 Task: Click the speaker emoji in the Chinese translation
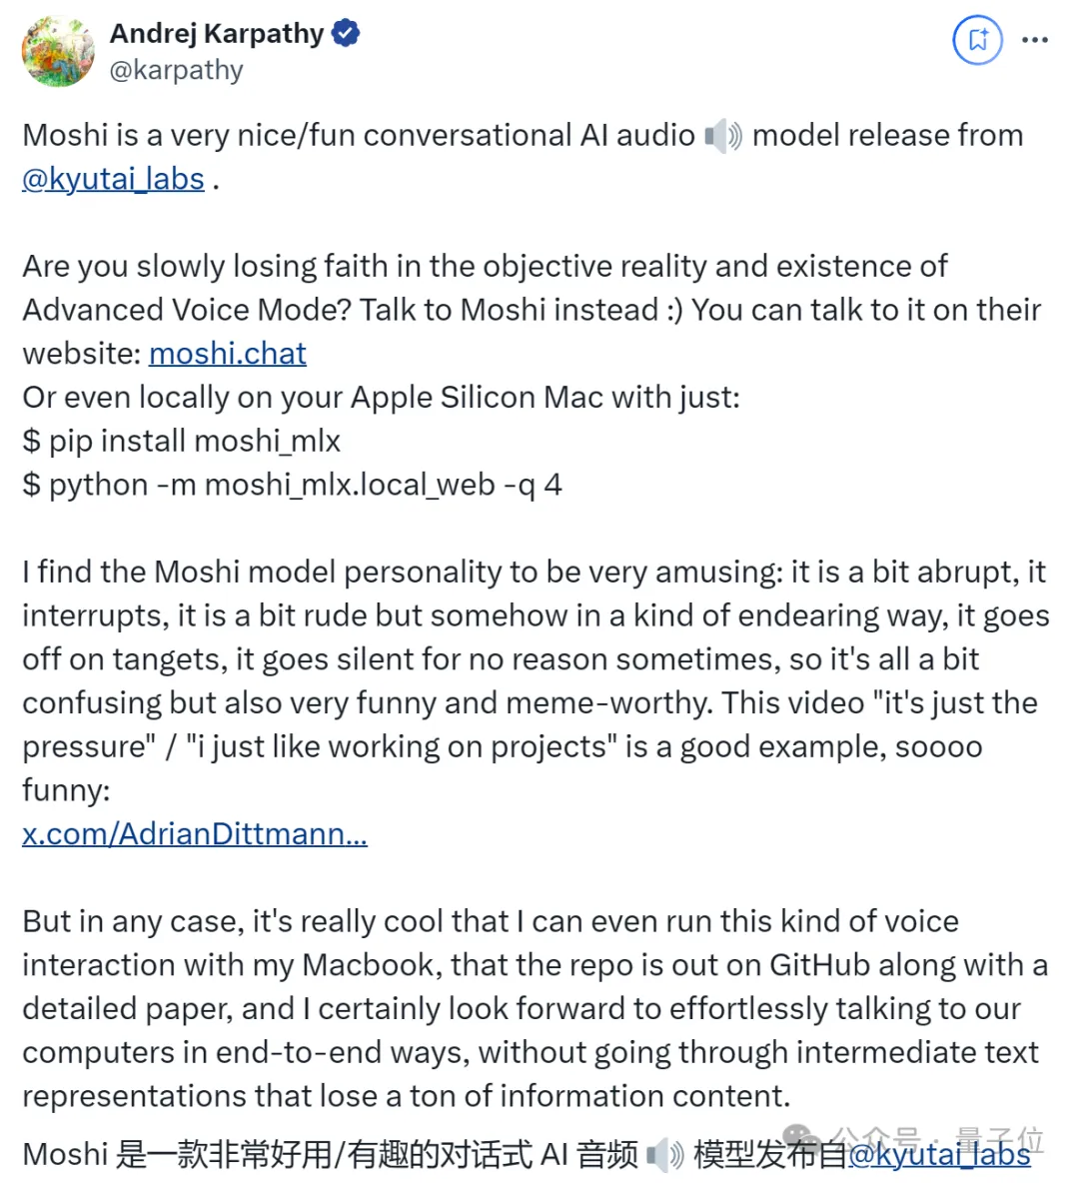tap(664, 1154)
